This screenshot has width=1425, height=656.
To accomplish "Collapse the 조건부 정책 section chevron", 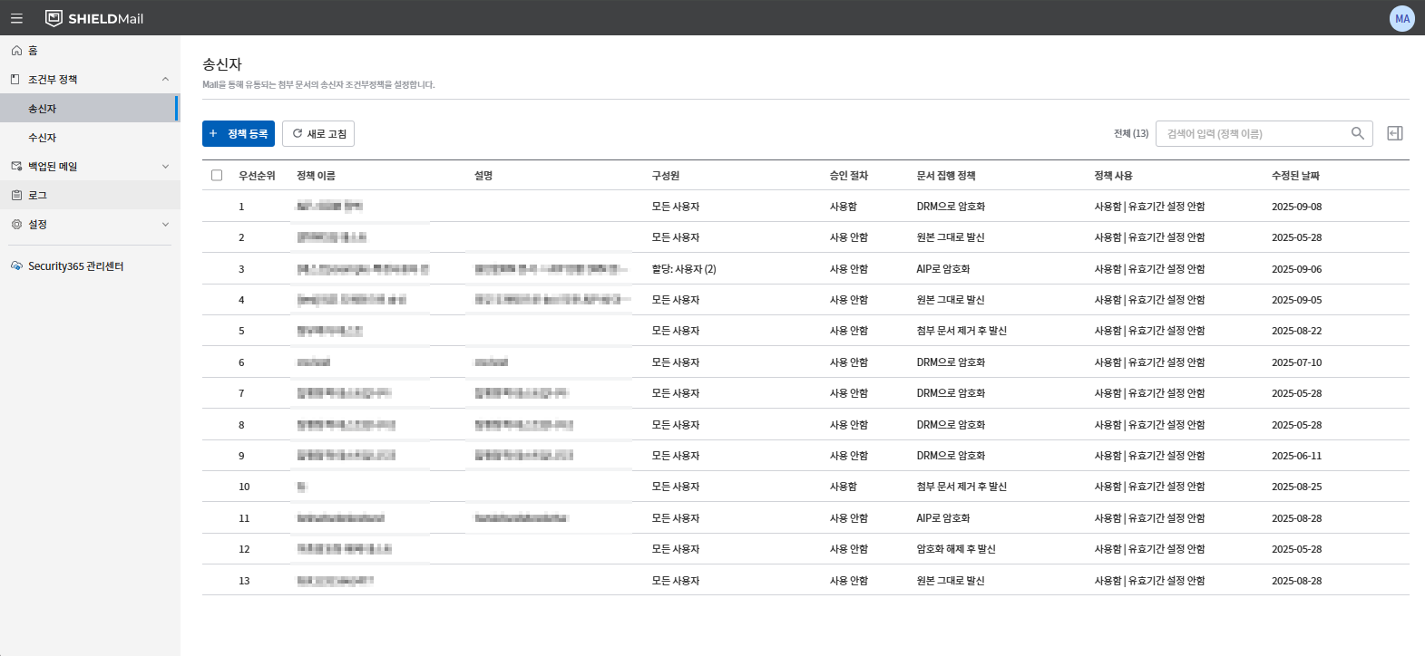I will tap(165, 80).
